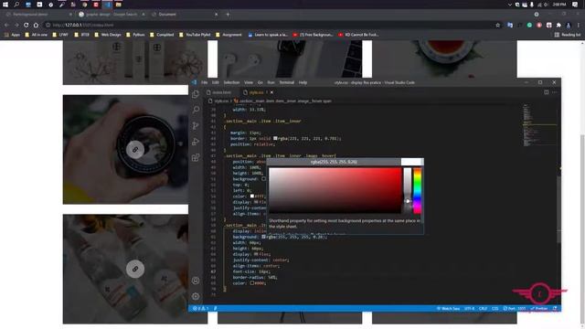Image resolution: width=585 pixels, height=329 pixels.
Task: Adjust the opacity slider in color picker
Action: coord(408,191)
